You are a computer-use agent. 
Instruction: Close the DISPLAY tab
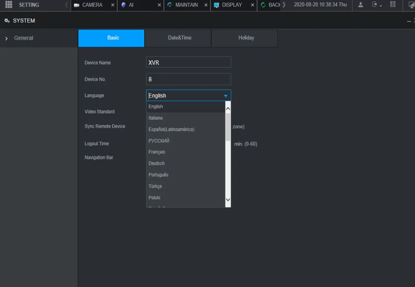pos(252,5)
